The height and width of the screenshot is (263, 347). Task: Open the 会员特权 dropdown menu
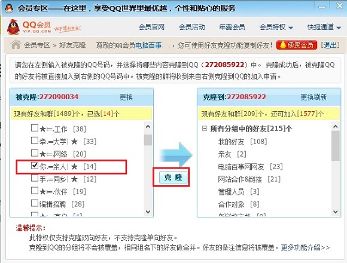[x=276, y=27]
